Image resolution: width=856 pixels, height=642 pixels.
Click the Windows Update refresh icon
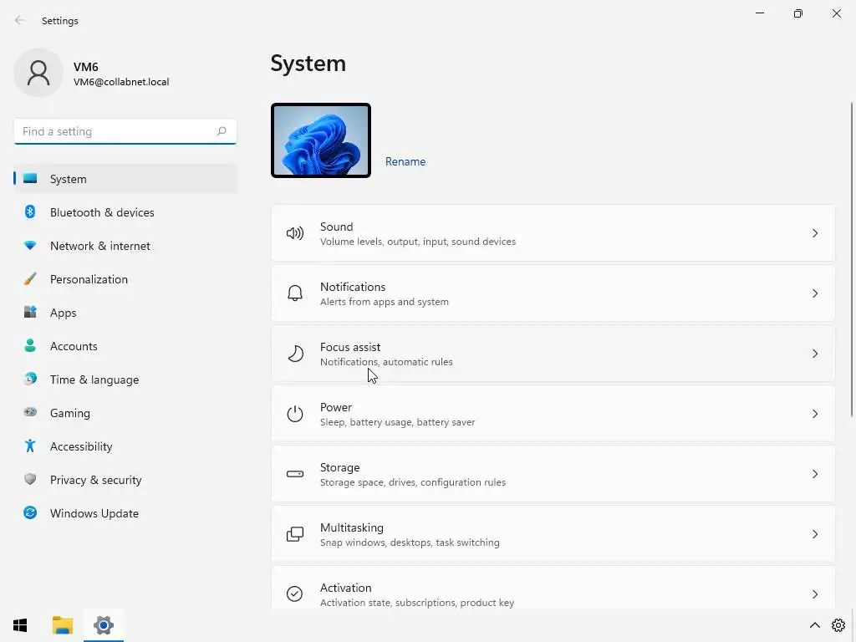click(x=30, y=512)
